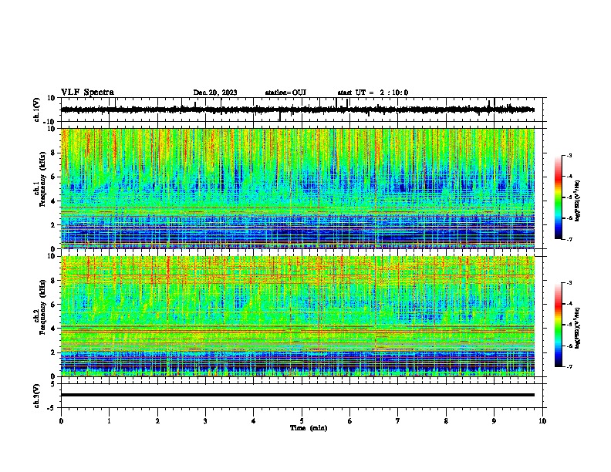The width and height of the screenshot is (611, 472).
Task: Click the ch.1 voltage waveform trace
Action: click(298, 110)
